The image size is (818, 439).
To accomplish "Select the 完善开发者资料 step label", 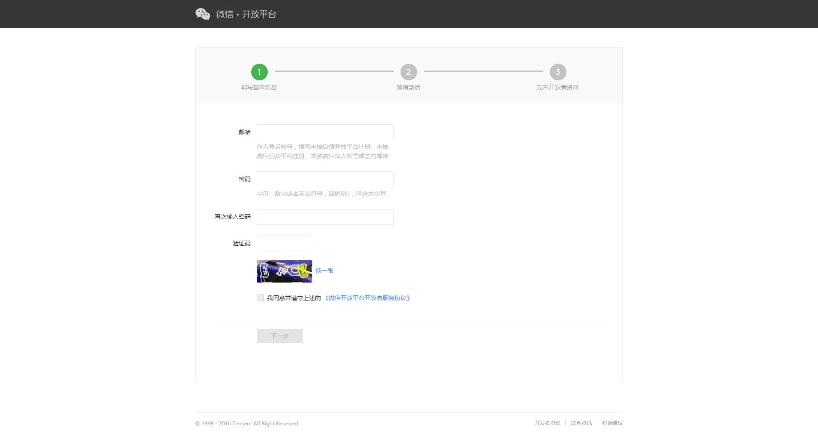I will tap(558, 87).
